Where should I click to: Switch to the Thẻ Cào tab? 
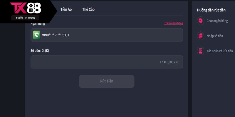[x=88, y=9]
